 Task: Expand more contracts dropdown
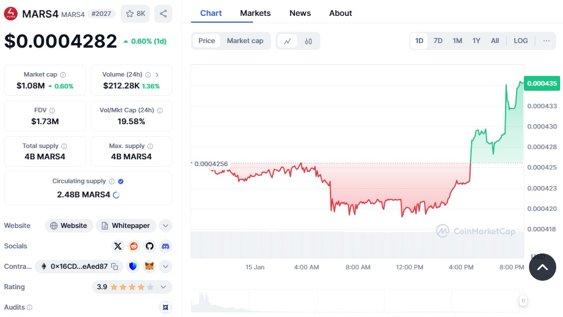click(166, 267)
